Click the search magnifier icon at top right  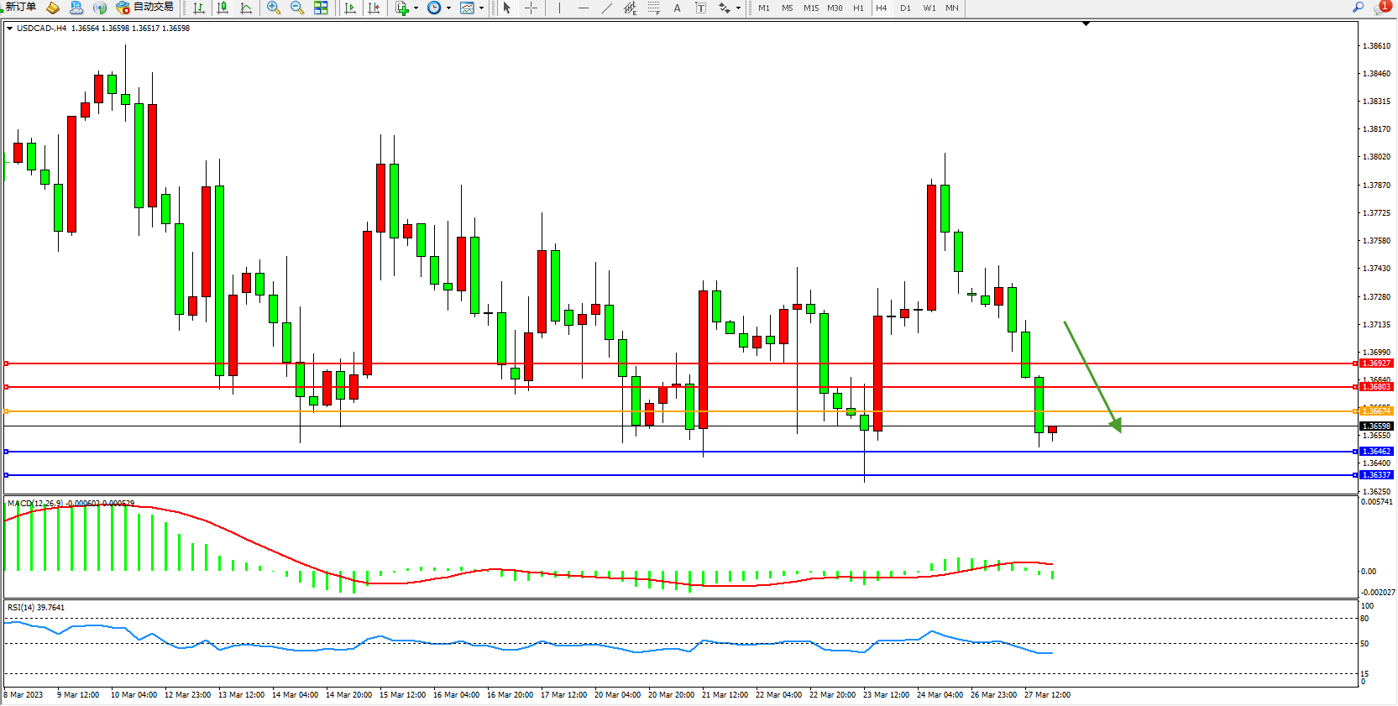coord(1358,8)
